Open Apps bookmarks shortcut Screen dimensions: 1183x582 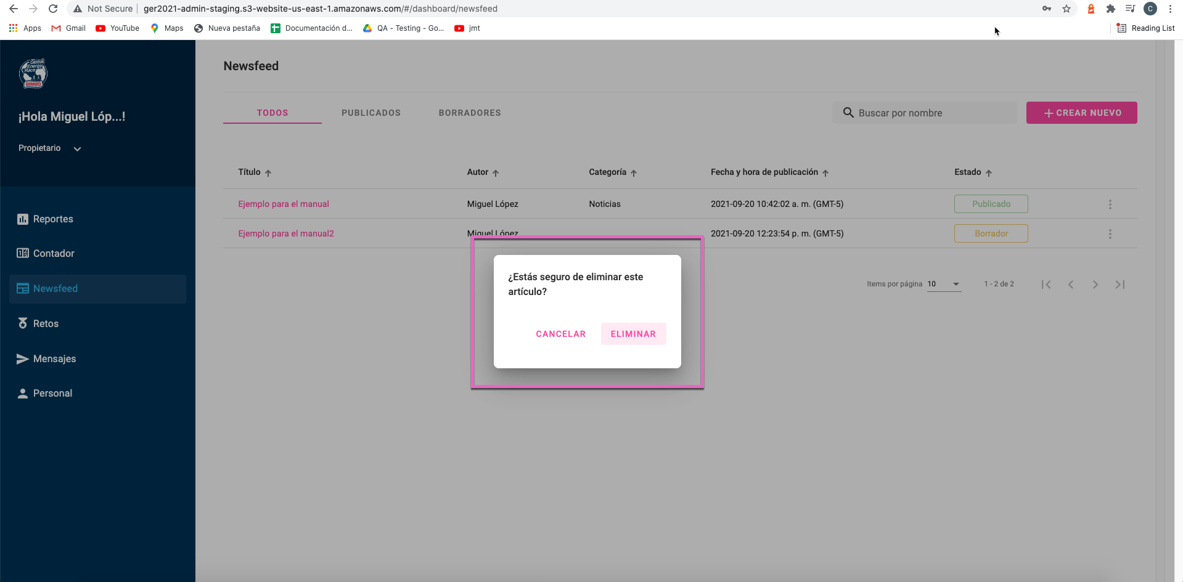point(25,28)
